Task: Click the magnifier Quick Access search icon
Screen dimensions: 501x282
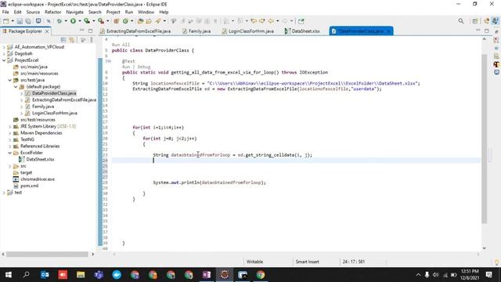Action: (x=461, y=21)
